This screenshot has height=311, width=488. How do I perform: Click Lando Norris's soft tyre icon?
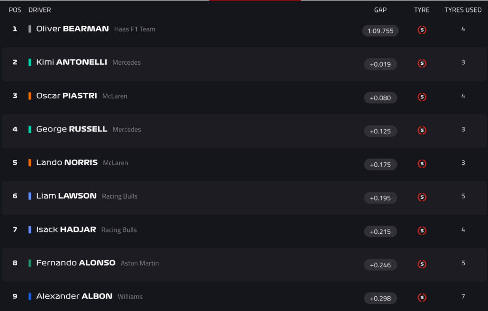click(422, 164)
